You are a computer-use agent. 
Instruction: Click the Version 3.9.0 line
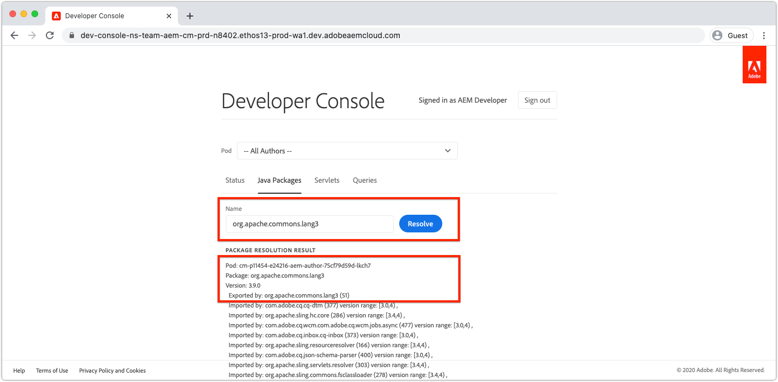click(x=243, y=285)
